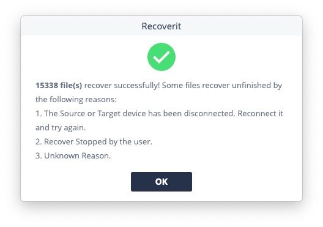Click the gray title bar left of Recoverit
Image resolution: width=323 pixels, height=227 pixels.
[x=81, y=26]
